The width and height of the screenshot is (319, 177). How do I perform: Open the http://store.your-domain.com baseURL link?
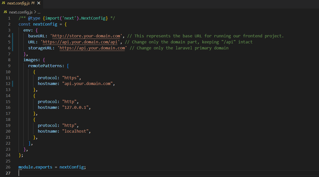pyautogui.click(x=86, y=36)
